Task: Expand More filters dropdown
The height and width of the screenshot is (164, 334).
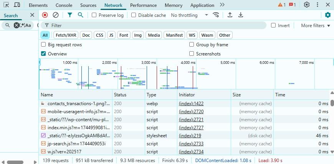Action: pos(316,26)
